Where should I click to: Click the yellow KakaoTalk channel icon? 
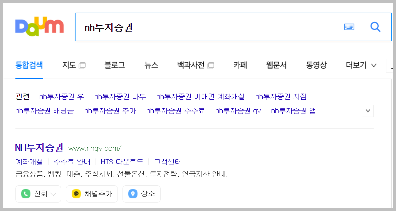tap(76, 194)
